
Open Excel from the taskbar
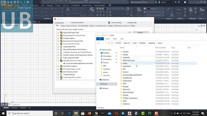(149, 113)
